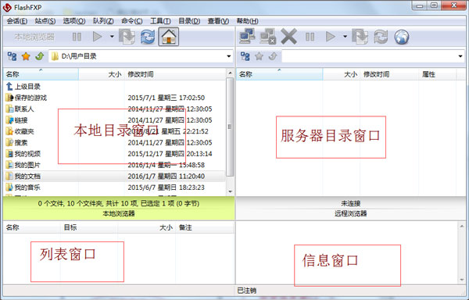Select the 我的文档 folder

[23, 176]
